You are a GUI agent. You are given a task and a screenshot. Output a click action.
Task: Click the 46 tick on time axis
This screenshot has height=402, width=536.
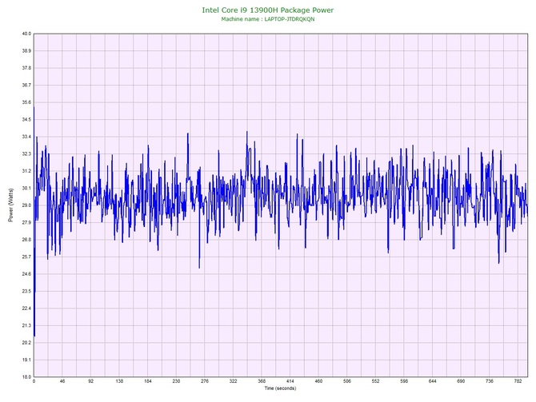(62, 381)
